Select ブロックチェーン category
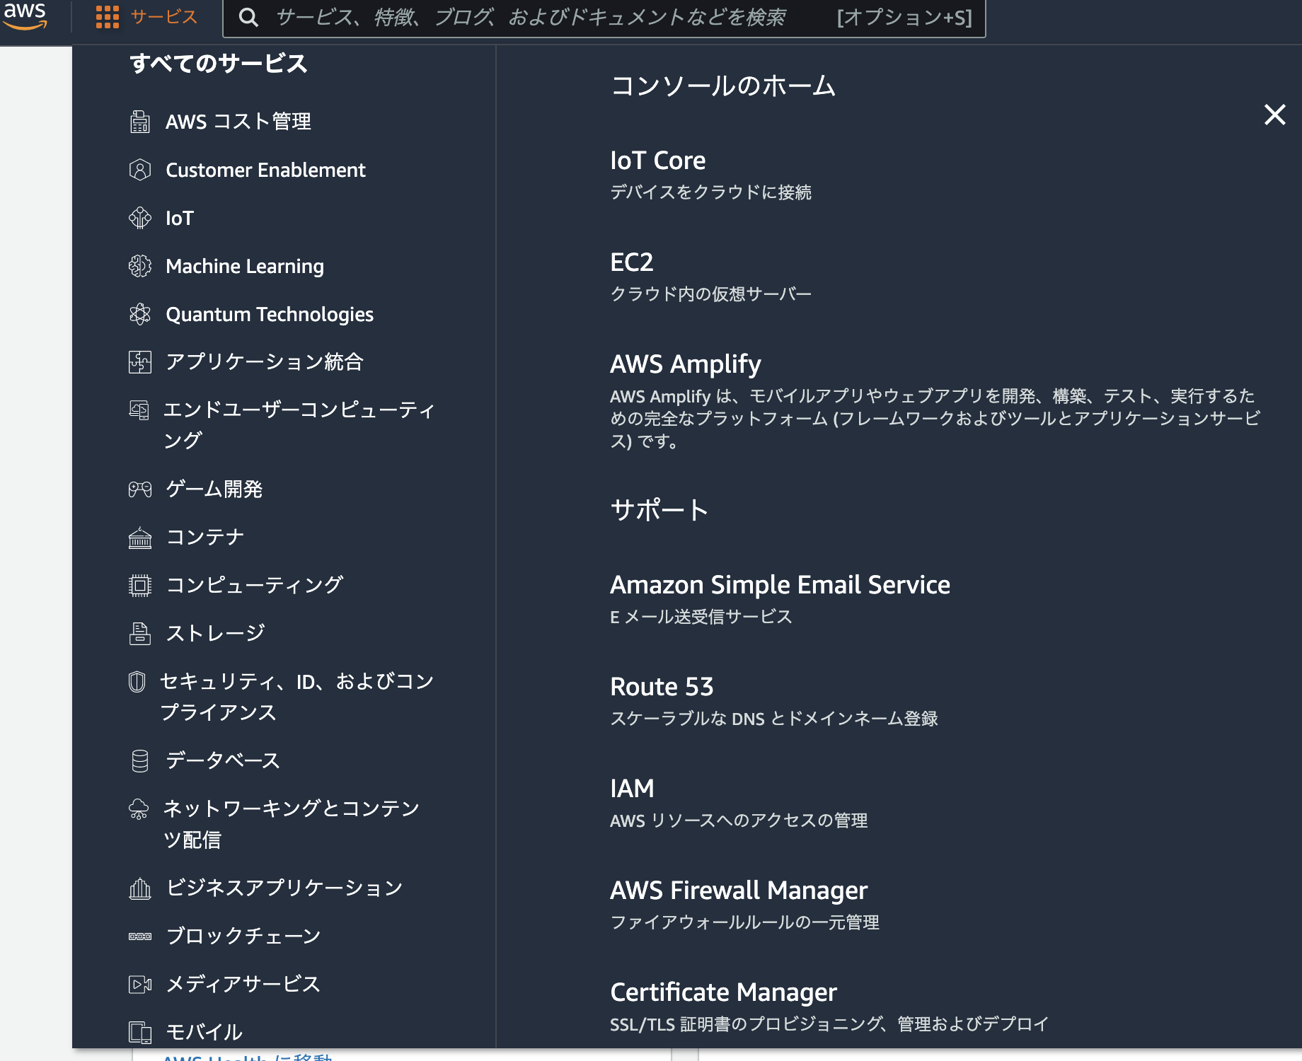 pyautogui.click(x=243, y=937)
